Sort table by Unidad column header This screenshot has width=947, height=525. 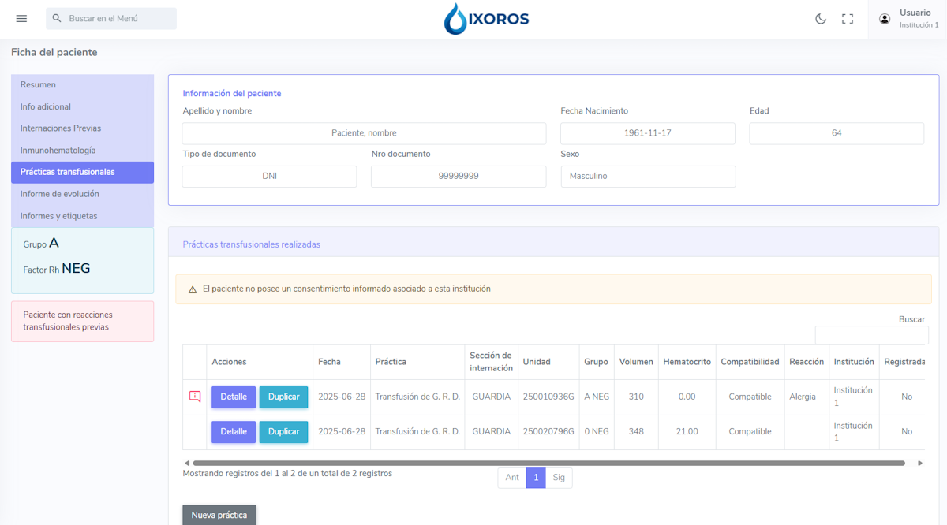point(548,362)
